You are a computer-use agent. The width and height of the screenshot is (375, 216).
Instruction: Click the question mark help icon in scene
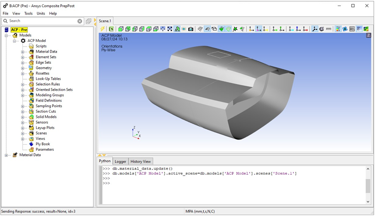pos(368,35)
